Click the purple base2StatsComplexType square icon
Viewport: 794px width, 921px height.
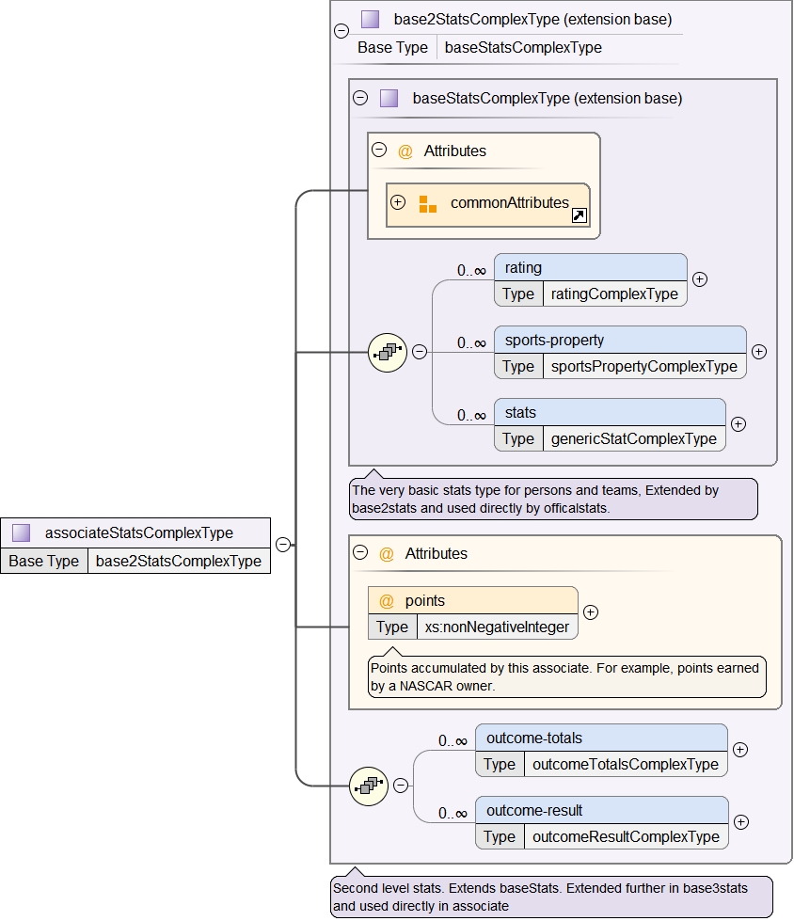click(x=371, y=19)
